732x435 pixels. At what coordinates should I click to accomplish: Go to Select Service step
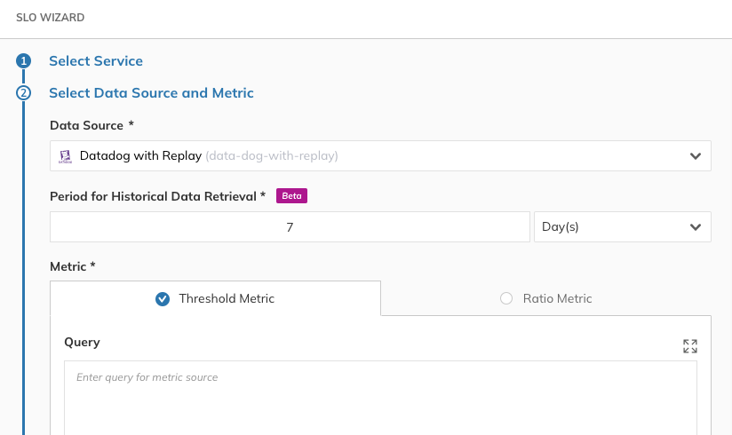96,61
